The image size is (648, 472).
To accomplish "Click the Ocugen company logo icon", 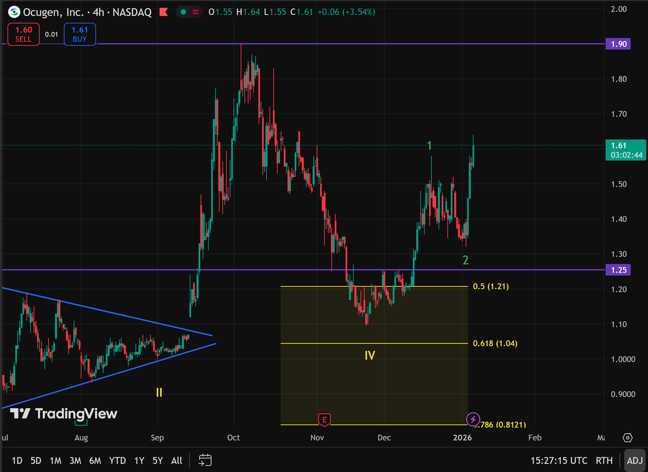I will (15, 11).
